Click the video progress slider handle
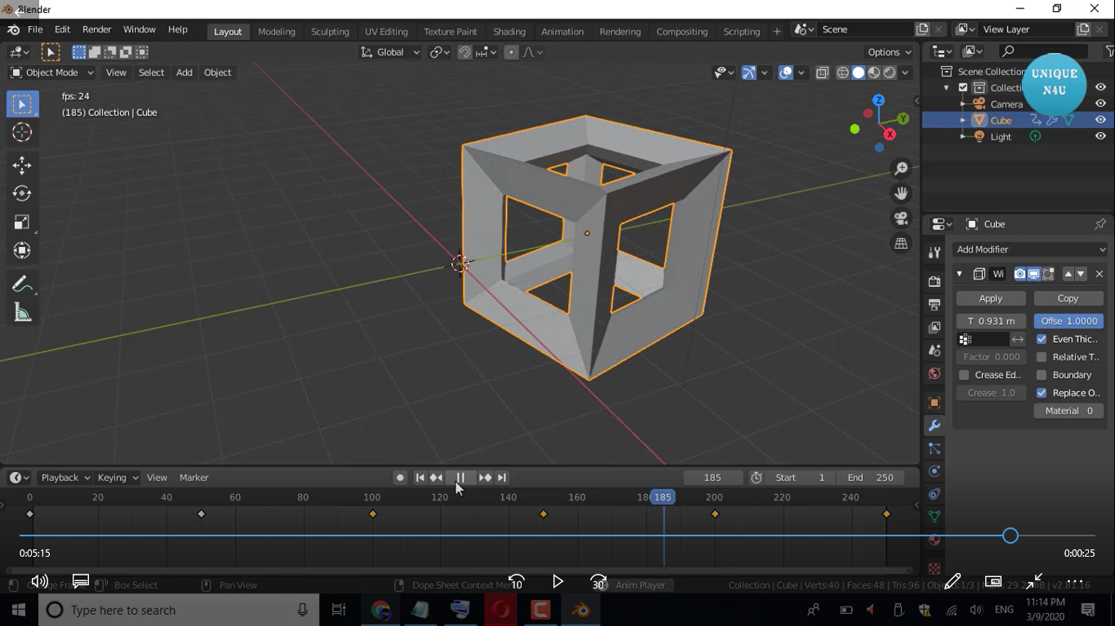The image size is (1115, 626). [1010, 536]
